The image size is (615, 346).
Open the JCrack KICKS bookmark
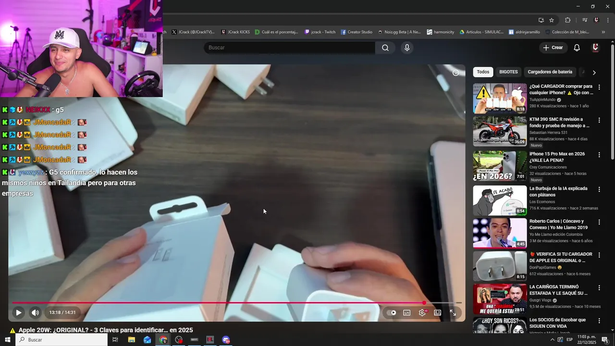click(x=235, y=32)
